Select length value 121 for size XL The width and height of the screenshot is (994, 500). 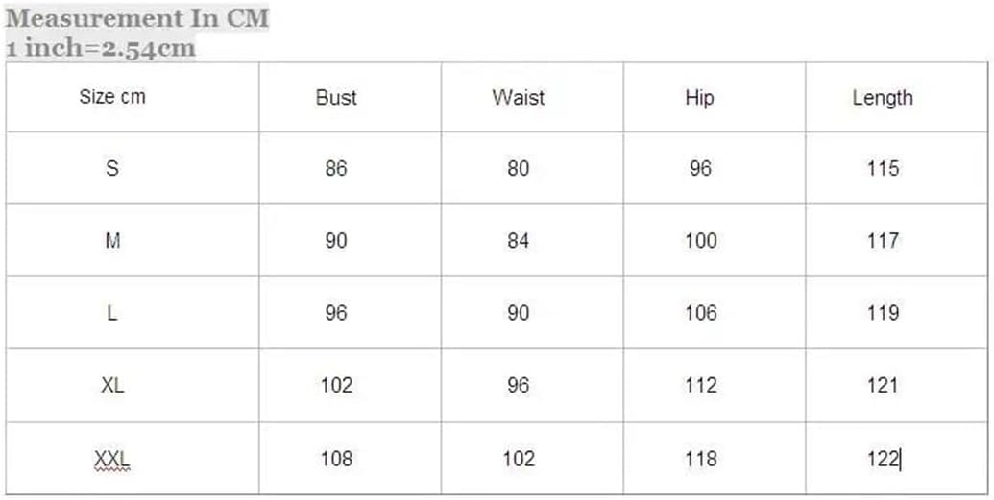point(883,386)
